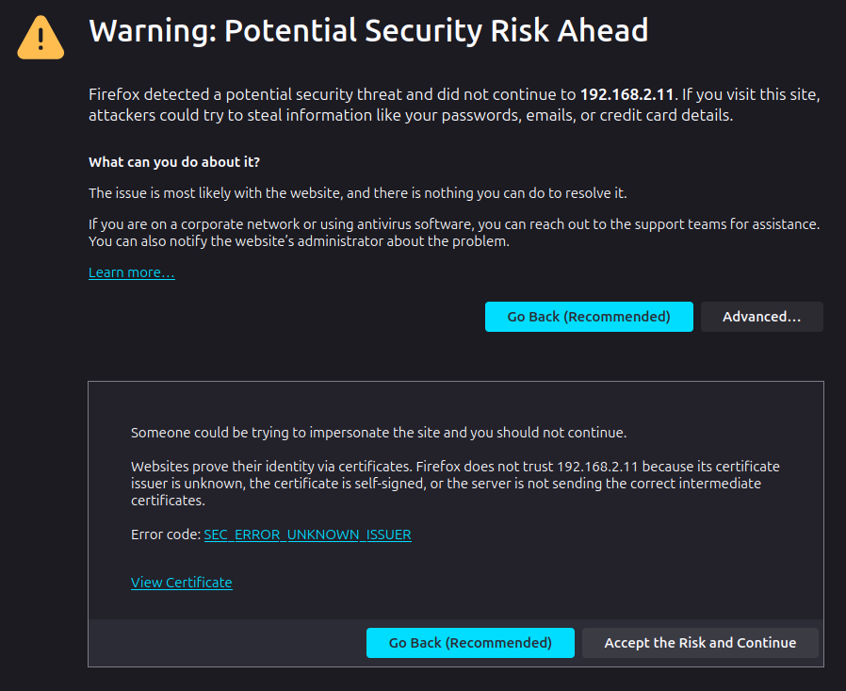The height and width of the screenshot is (691, 846).
Task: Open the Learn more… link
Action: (x=132, y=272)
